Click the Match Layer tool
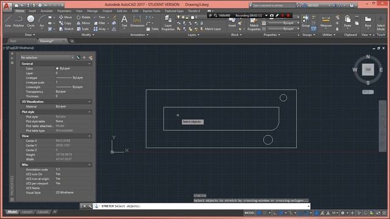Image resolution: width=390 pixels, height=219 pixels. tap(211, 29)
